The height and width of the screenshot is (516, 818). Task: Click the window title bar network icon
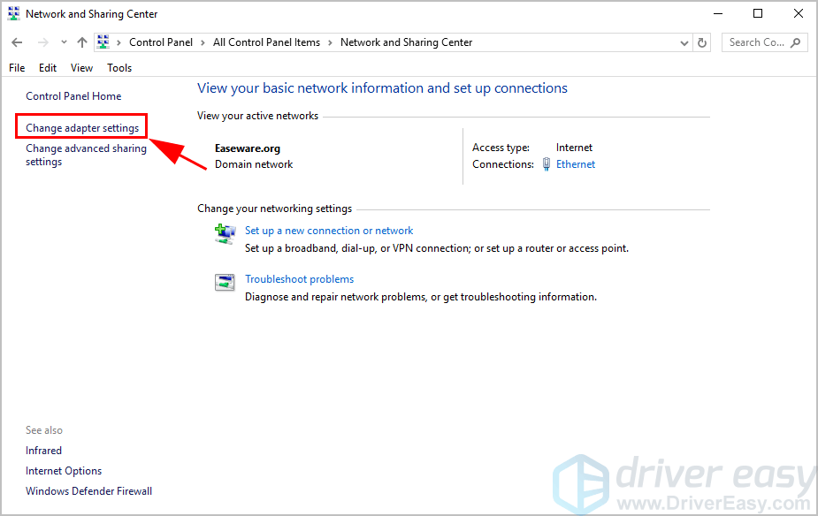point(13,13)
